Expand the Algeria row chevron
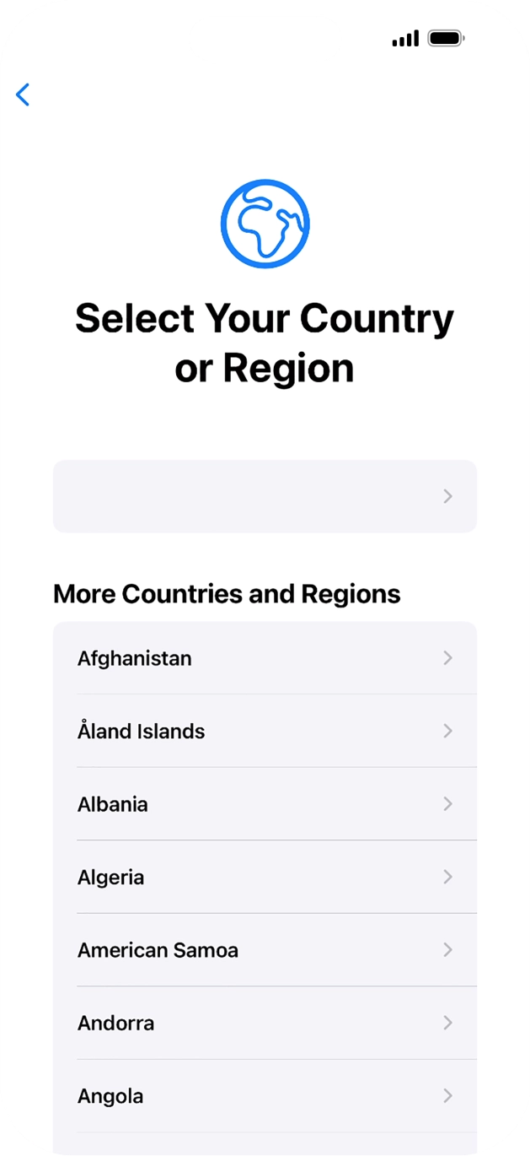The height and width of the screenshot is (1156, 530). (x=447, y=877)
